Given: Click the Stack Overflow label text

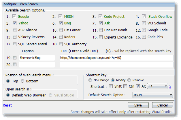Looking at the screenshot, I should [x=160, y=16].
